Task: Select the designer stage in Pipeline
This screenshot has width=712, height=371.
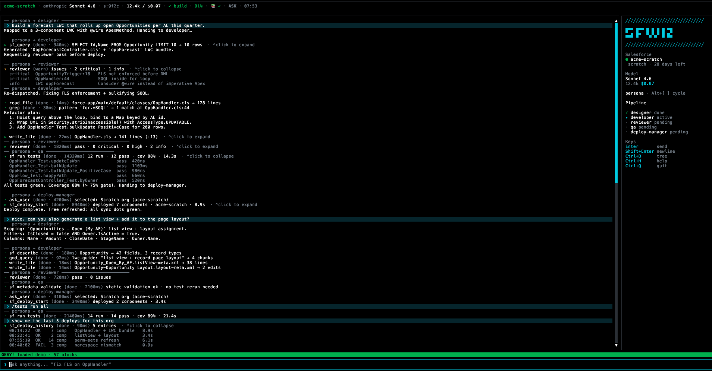Action: click(645, 112)
